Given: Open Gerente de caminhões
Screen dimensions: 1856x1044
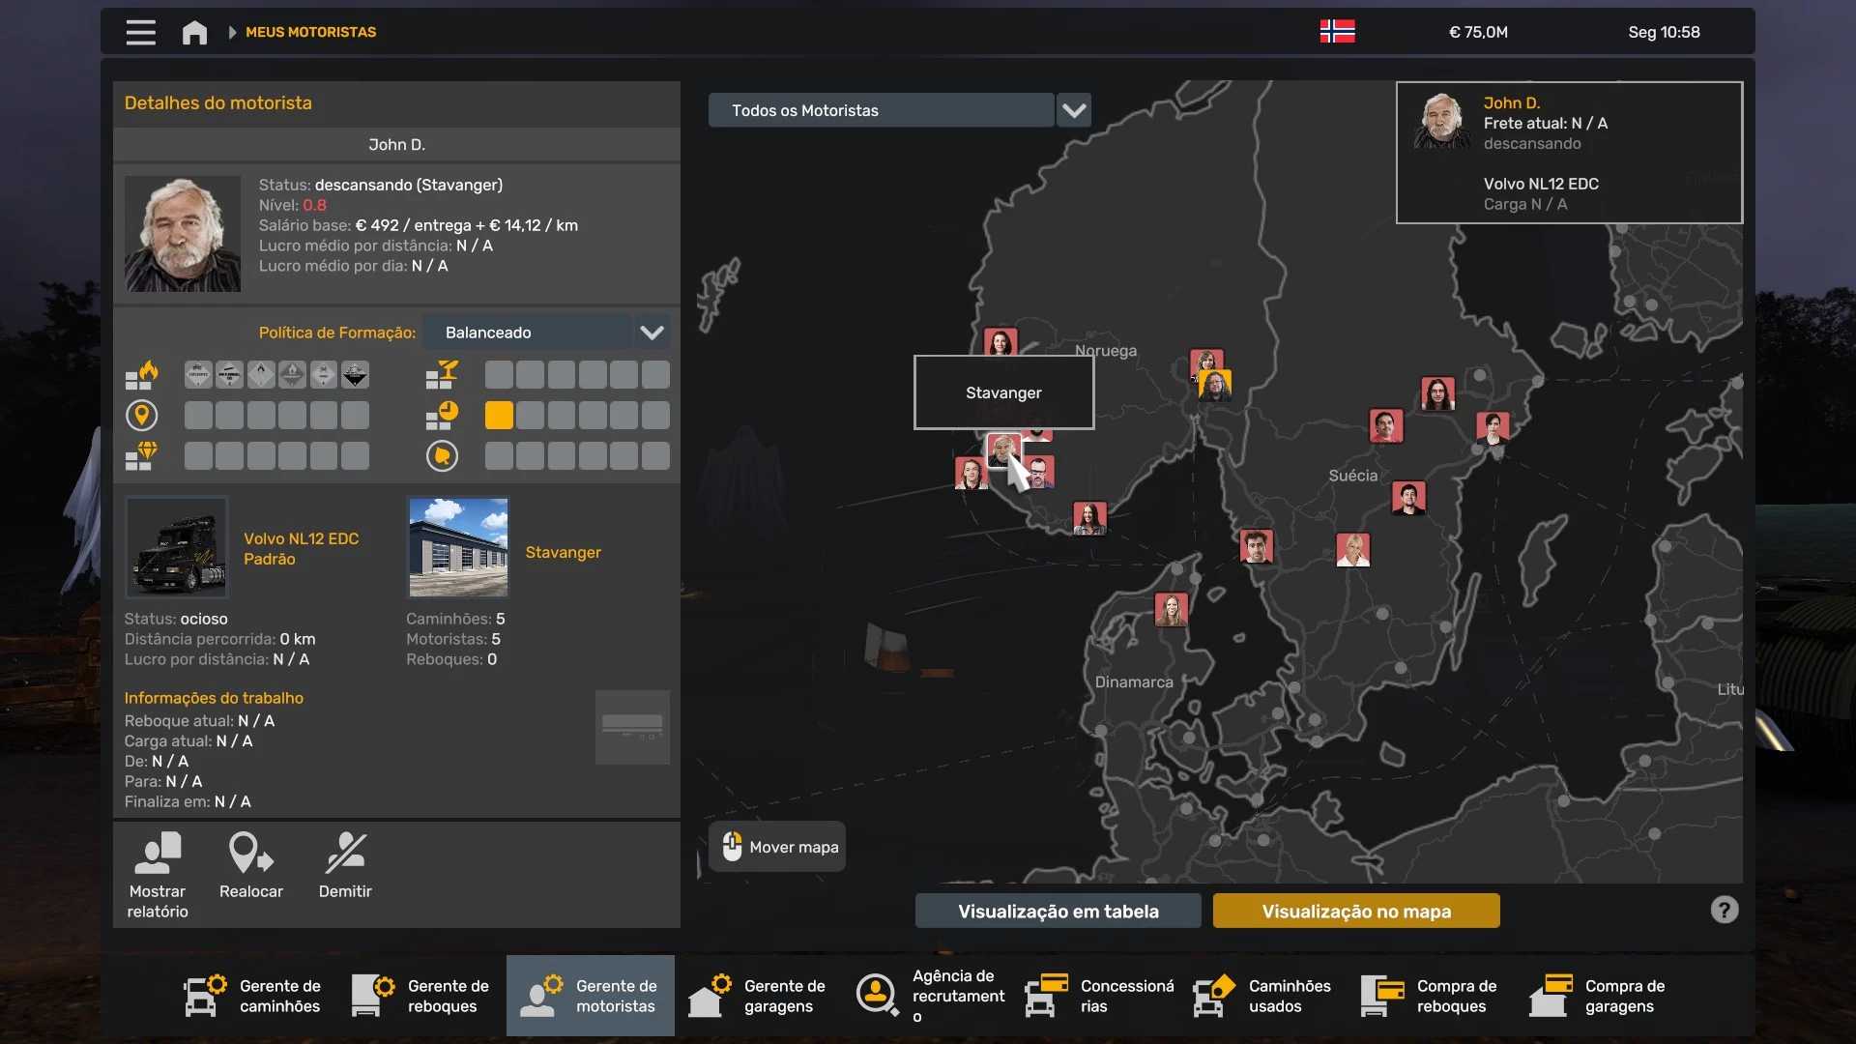Looking at the screenshot, I should (253, 996).
